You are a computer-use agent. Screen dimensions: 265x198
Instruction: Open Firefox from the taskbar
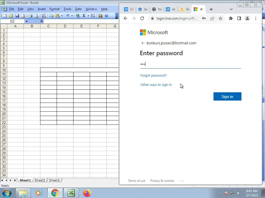click(x=87, y=193)
